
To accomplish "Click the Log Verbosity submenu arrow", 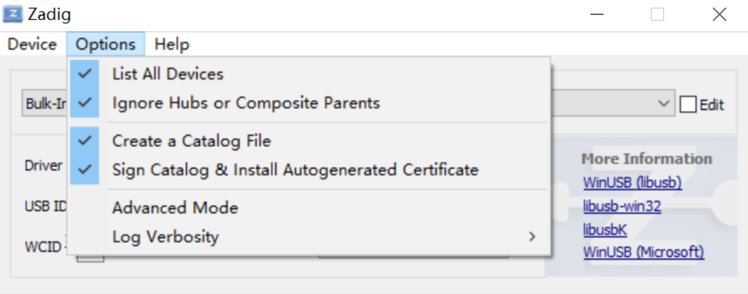I will pos(531,237).
